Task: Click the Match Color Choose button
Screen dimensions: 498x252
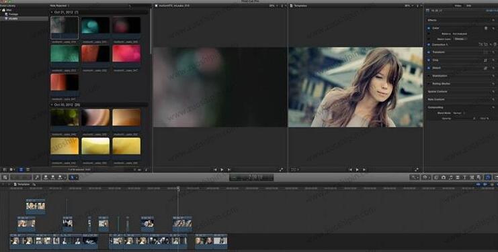Action: point(460,39)
